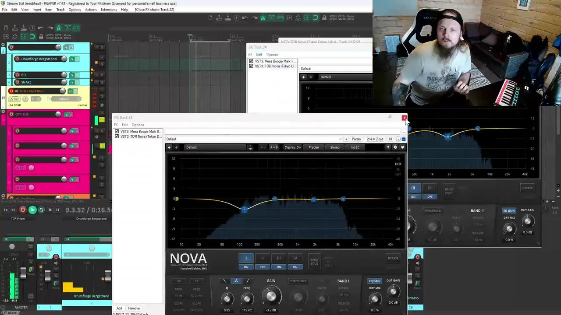Open the Insert menu

pos(37,10)
